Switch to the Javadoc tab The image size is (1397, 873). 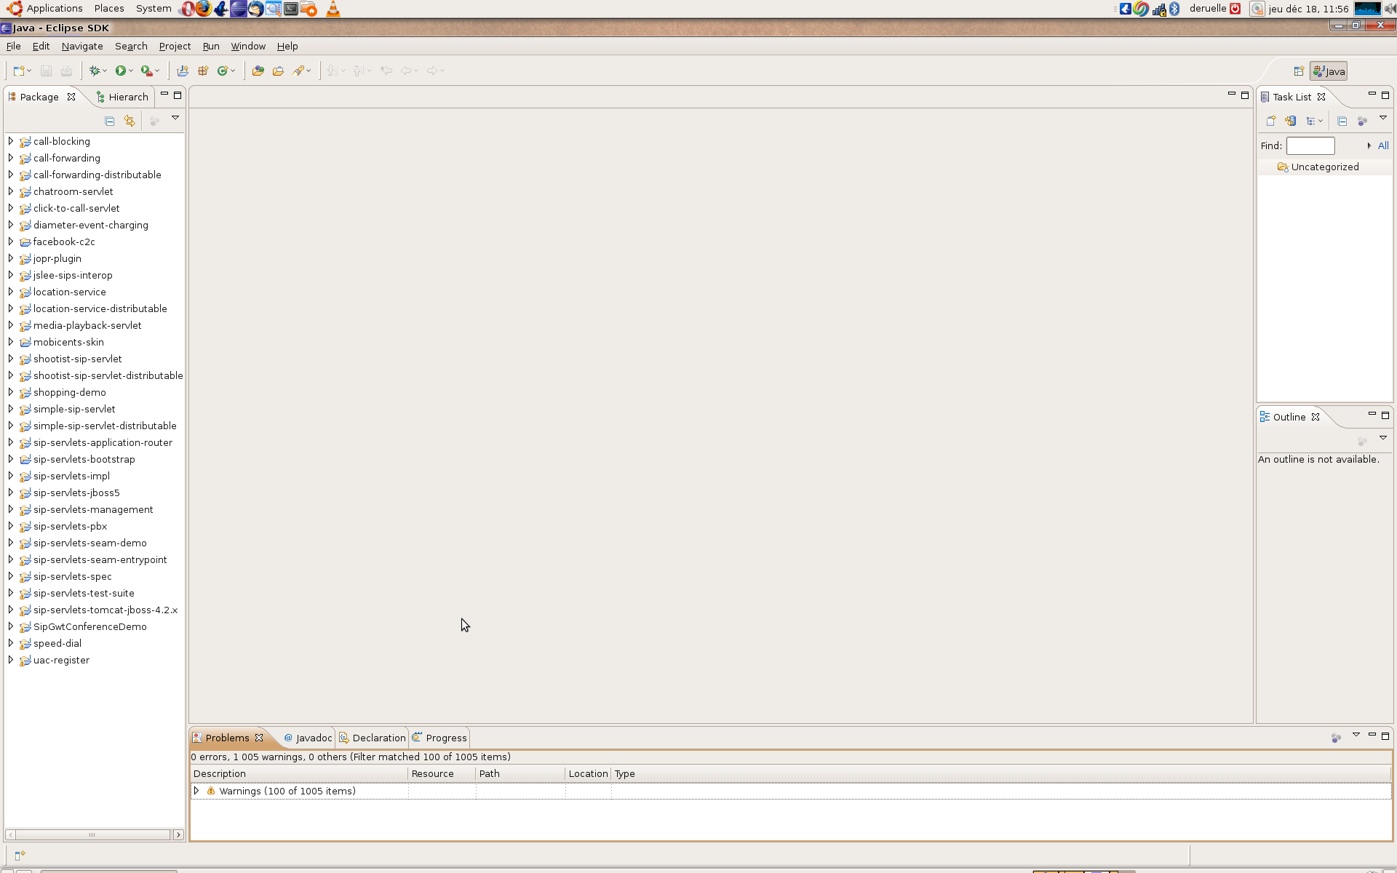[x=308, y=738]
